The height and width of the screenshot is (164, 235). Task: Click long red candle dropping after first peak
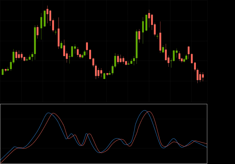(59, 37)
